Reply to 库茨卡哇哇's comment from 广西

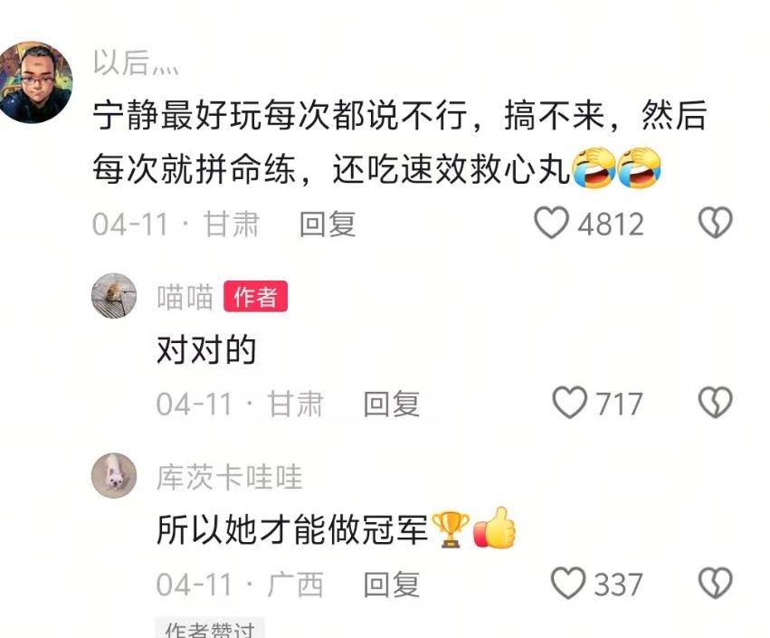coord(392,585)
